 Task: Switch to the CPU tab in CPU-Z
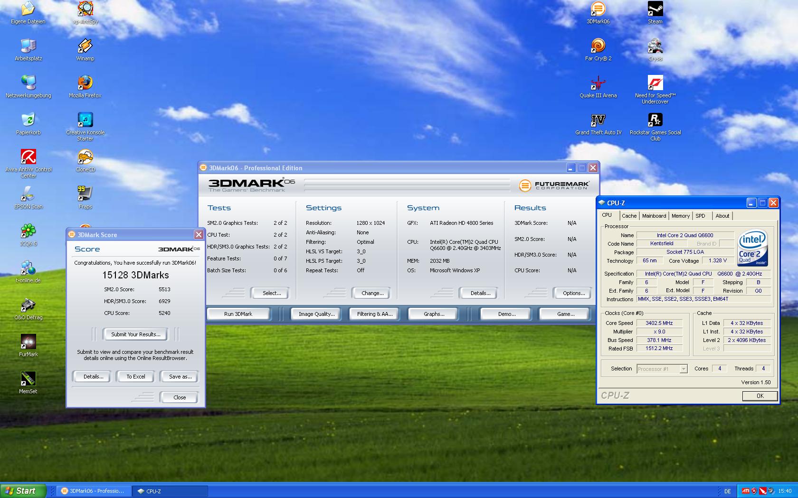point(607,215)
